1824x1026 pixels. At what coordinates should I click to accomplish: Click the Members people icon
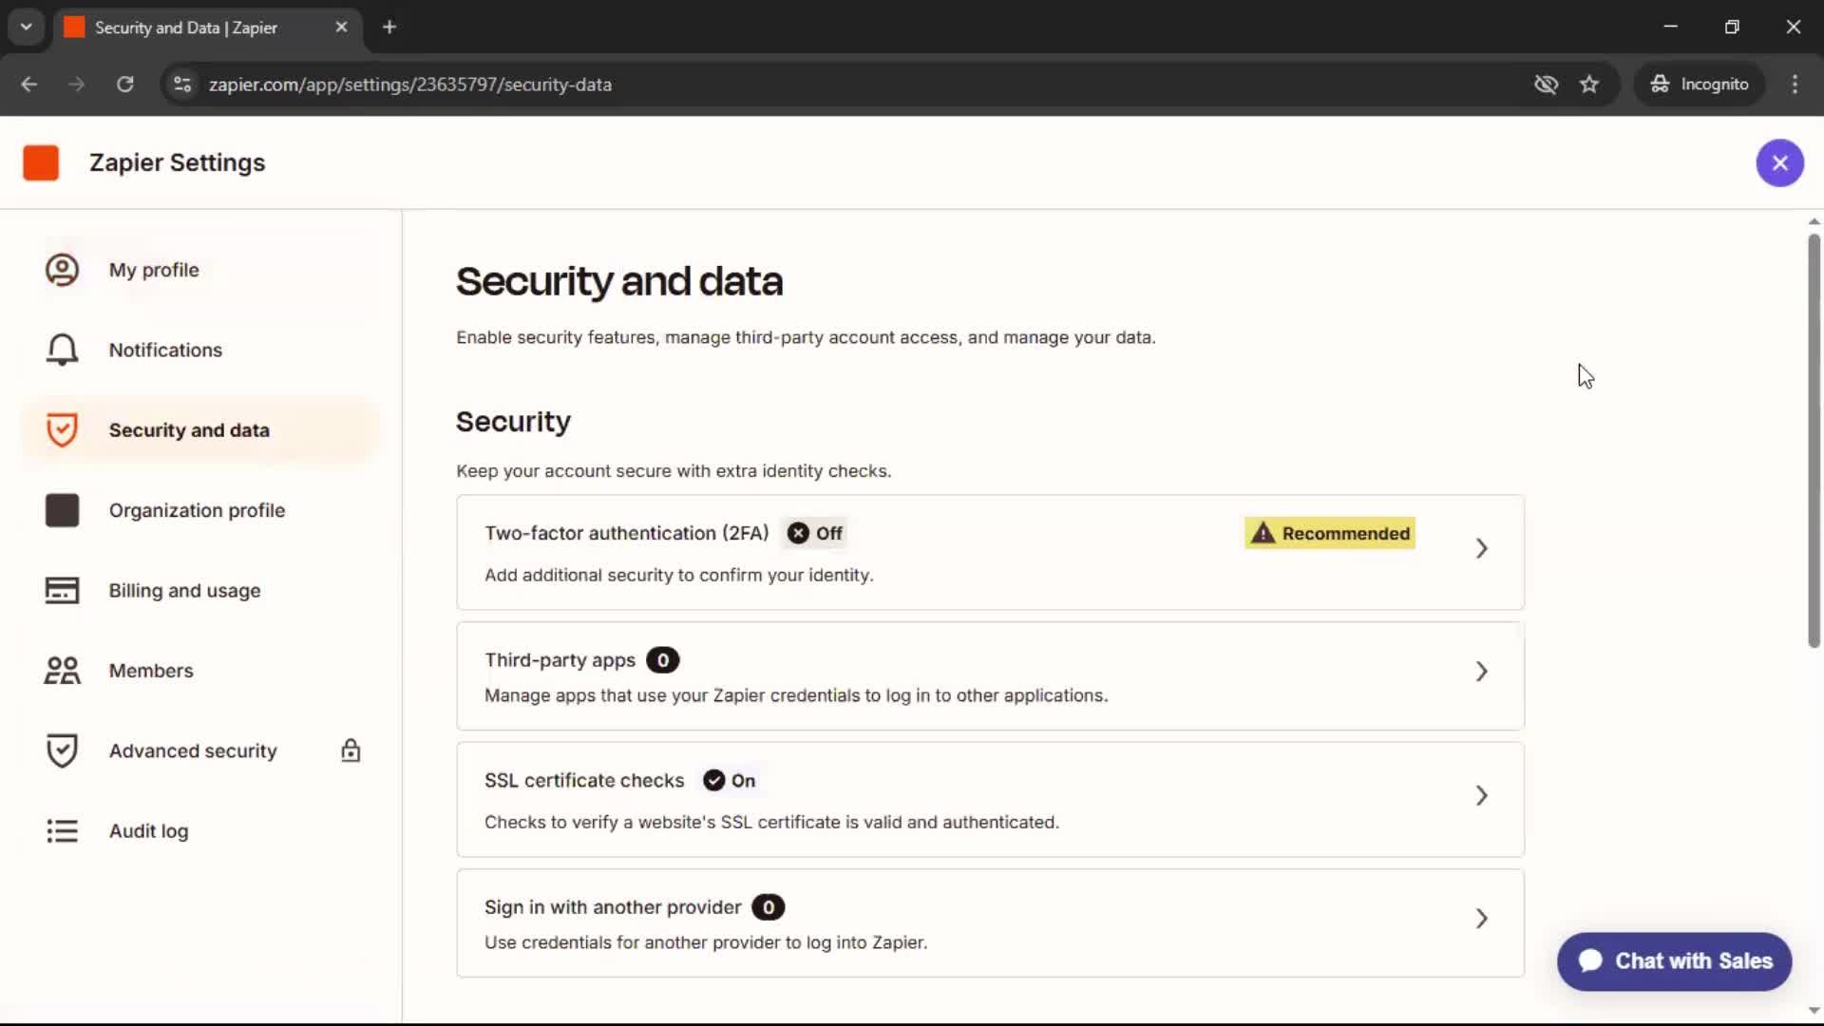click(x=62, y=671)
